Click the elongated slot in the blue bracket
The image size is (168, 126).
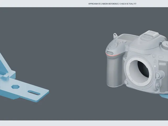click(x=34, y=93)
